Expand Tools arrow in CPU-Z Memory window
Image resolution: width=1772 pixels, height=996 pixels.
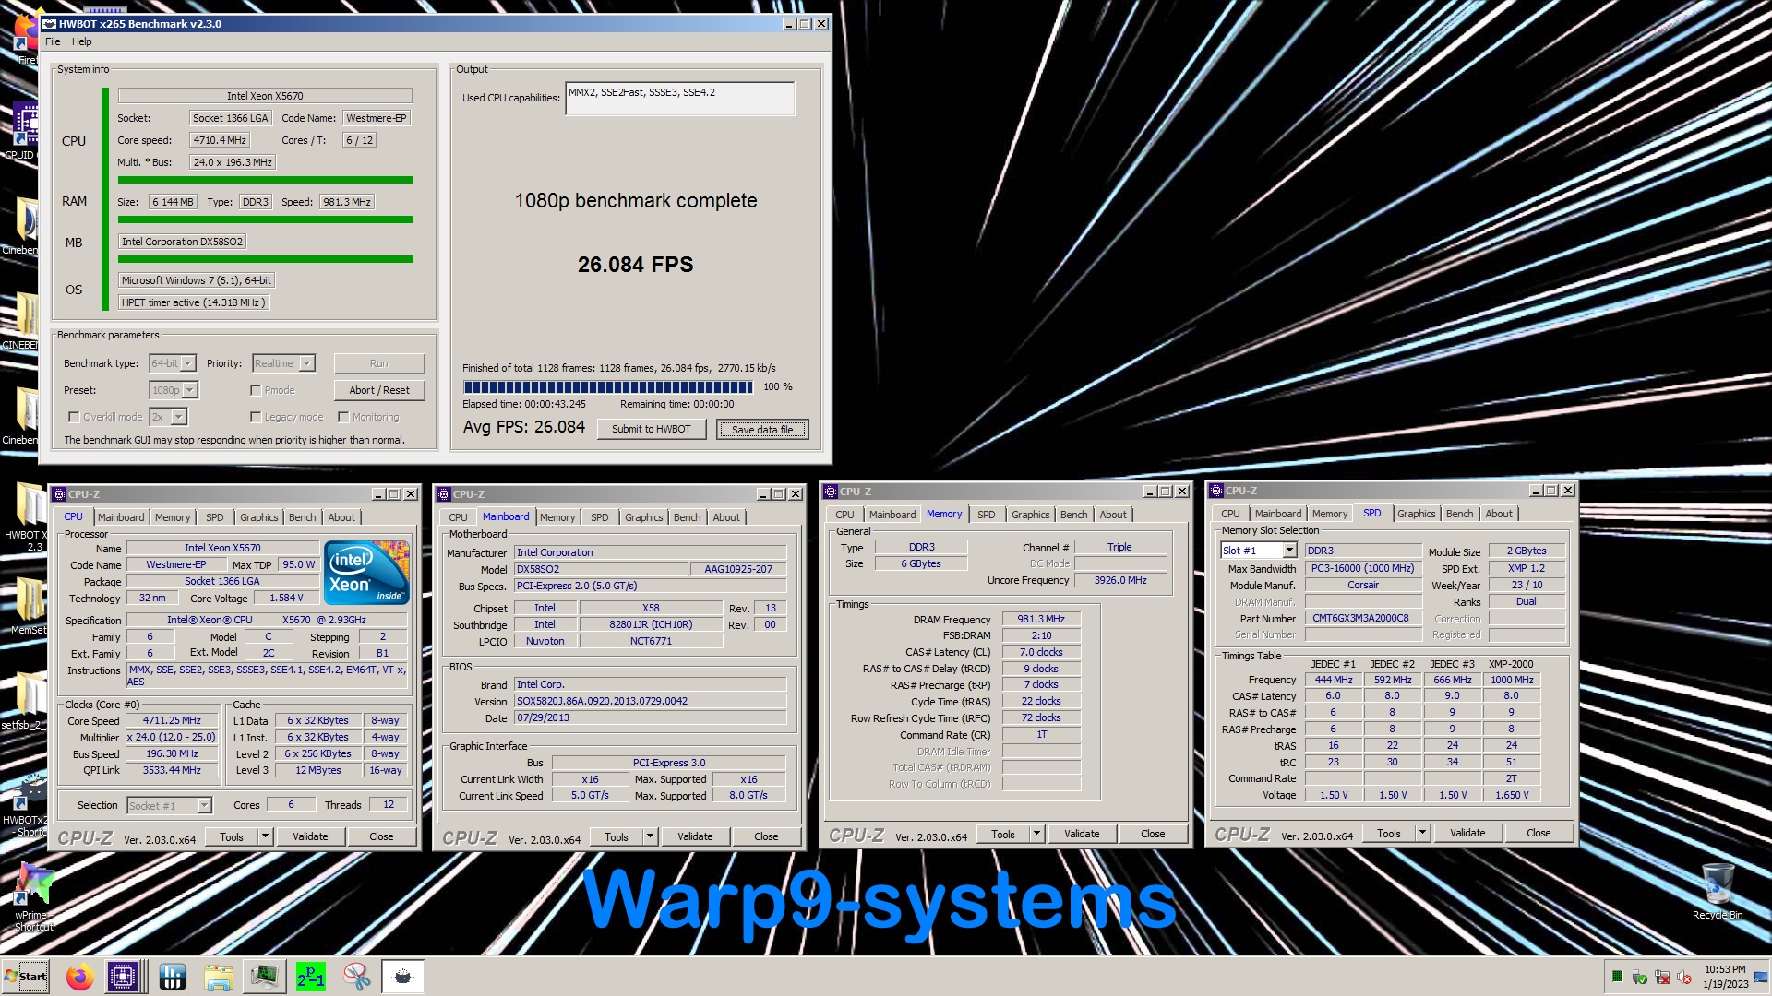coord(1036,834)
